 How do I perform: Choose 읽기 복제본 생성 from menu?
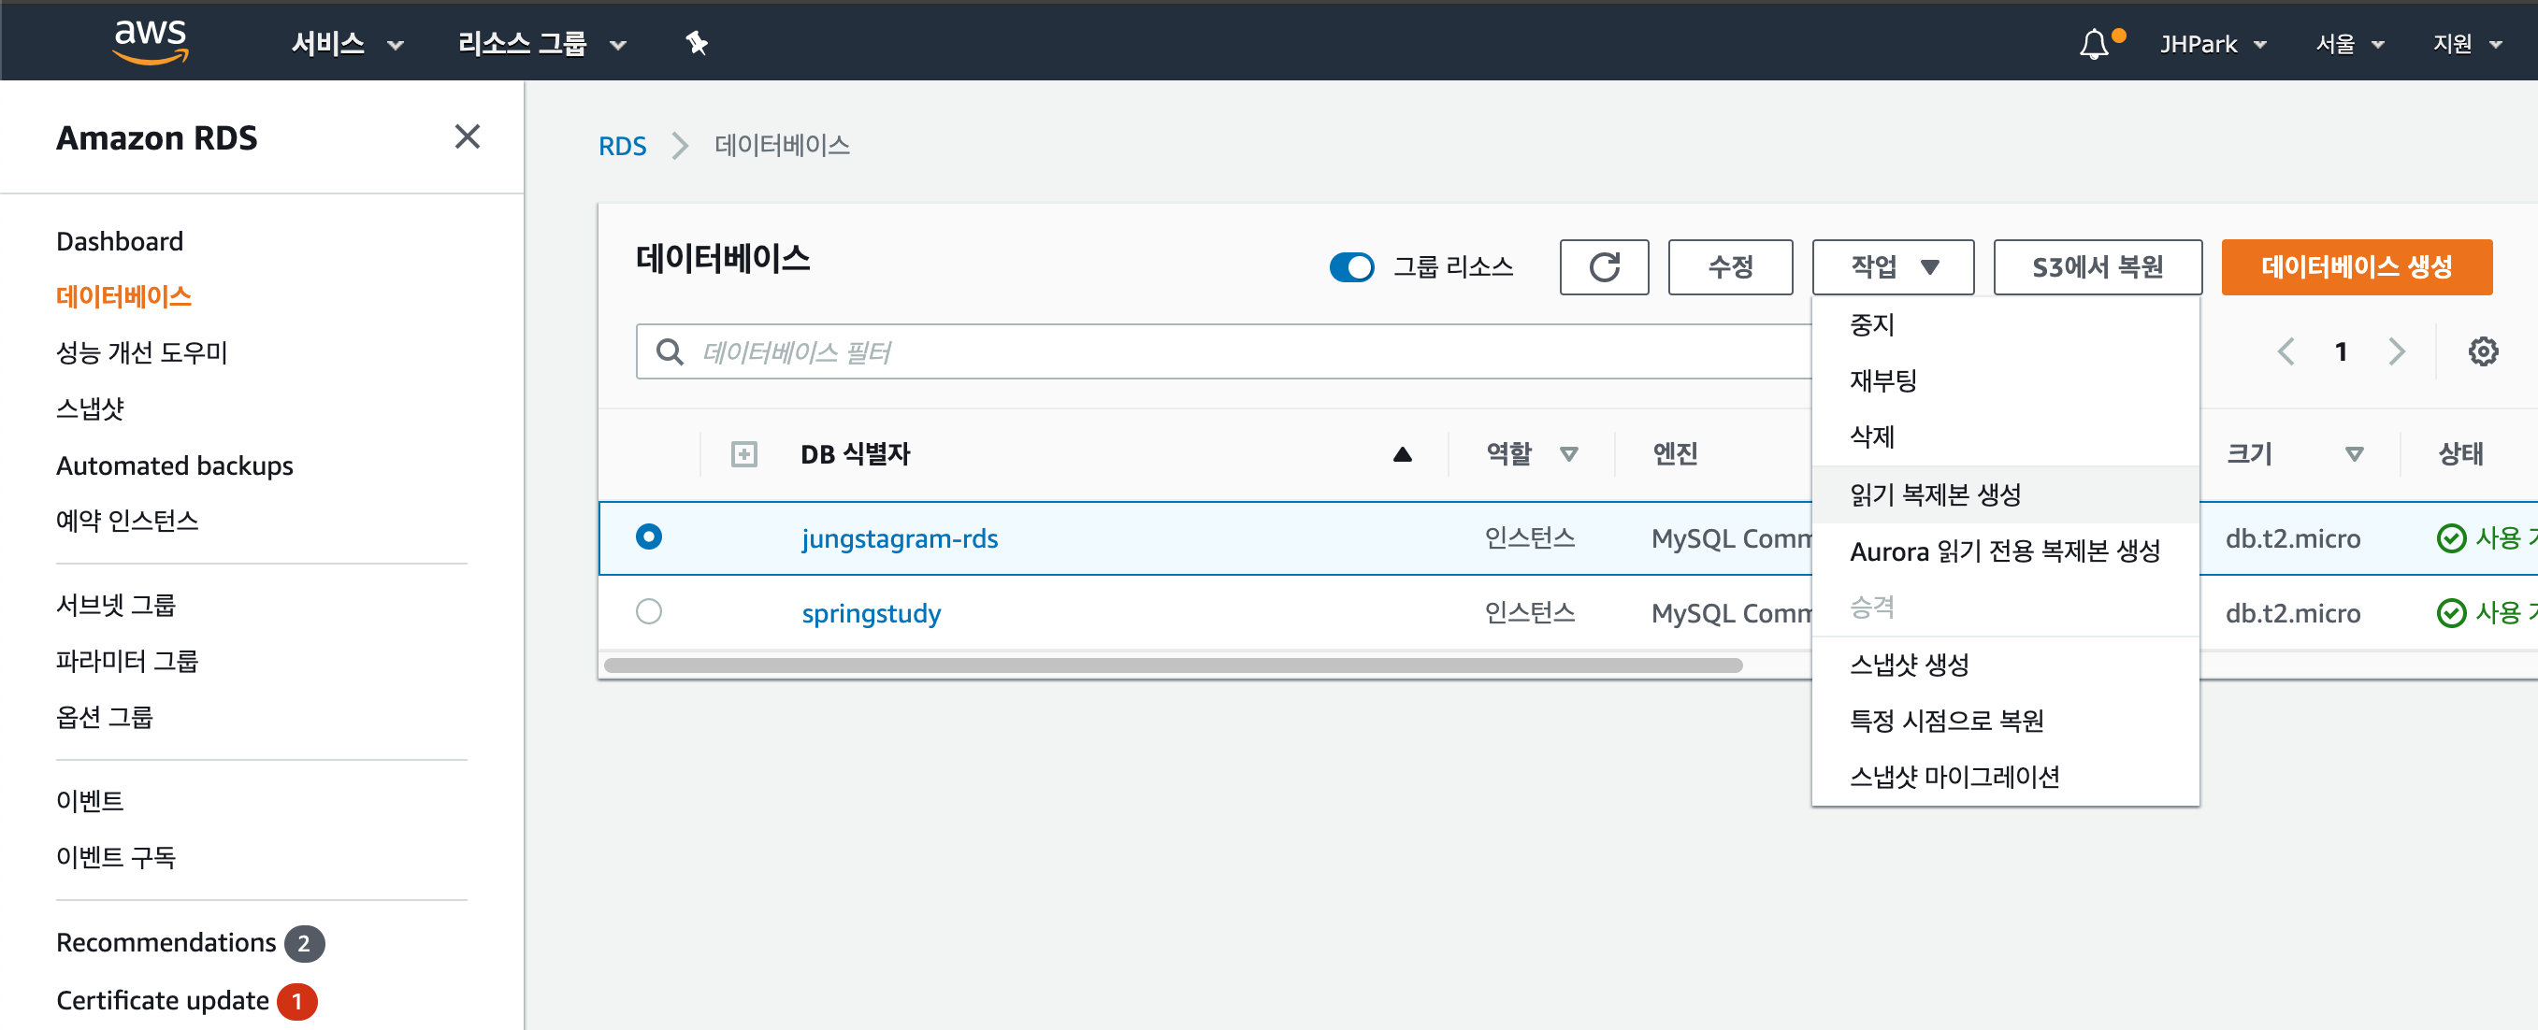[1934, 494]
